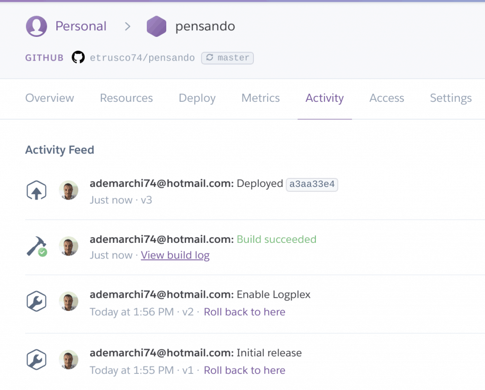Click the upward arrow deploy icon
Viewport: 485px width, 390px height.
pyautogui.click(x=36, y=190)
